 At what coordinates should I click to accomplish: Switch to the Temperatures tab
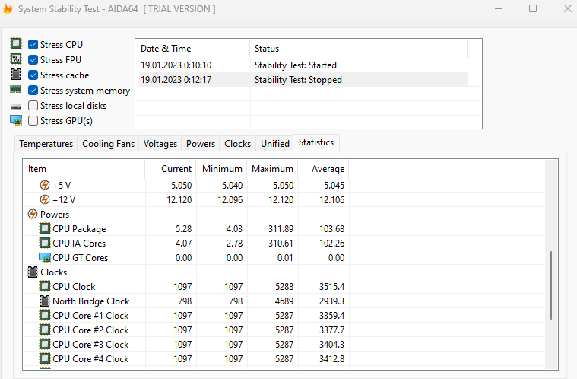[x=46, y=144]
